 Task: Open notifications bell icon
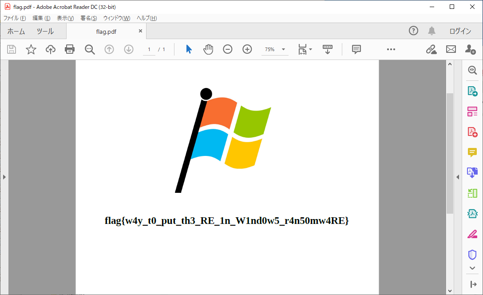432,31
